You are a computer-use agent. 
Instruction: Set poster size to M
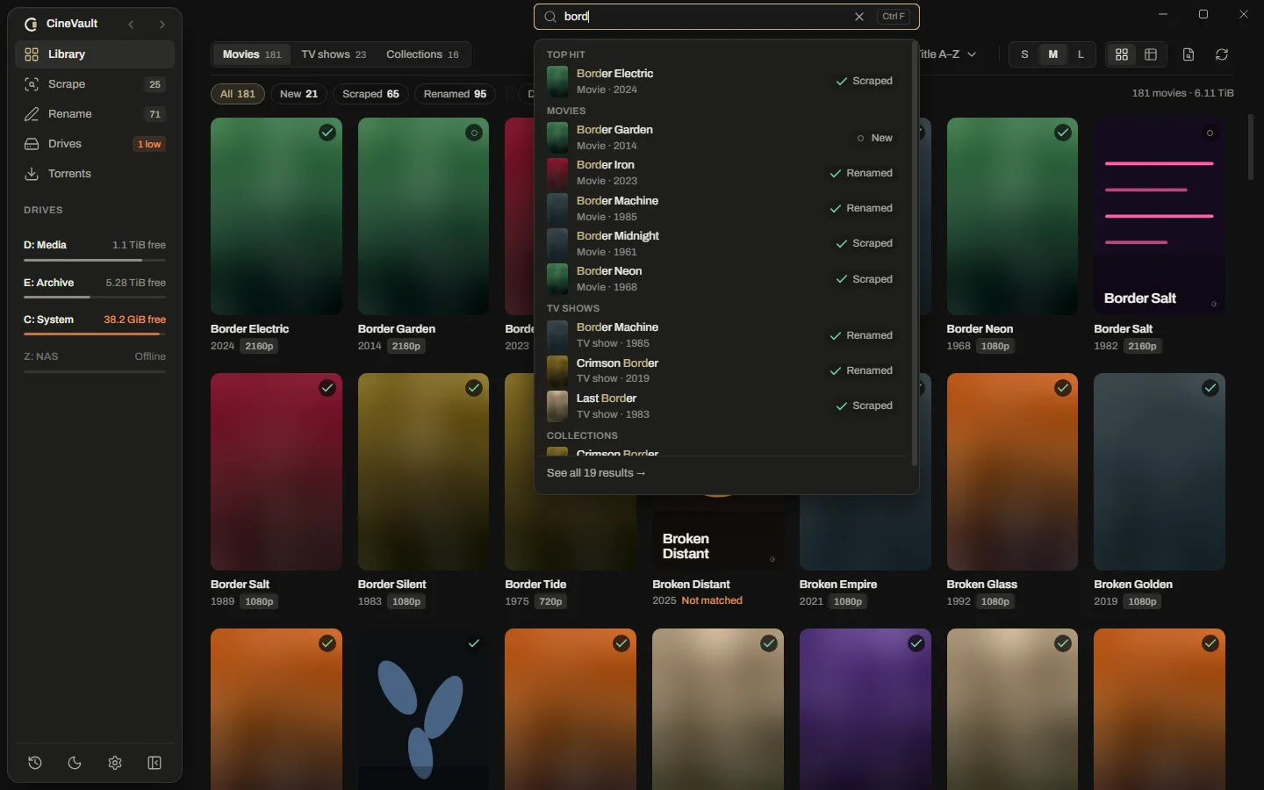1053,54
